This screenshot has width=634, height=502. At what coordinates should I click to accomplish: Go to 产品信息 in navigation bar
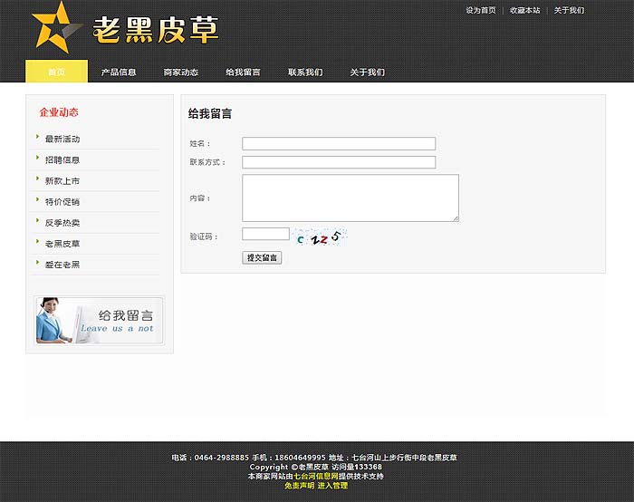point(119,72)
